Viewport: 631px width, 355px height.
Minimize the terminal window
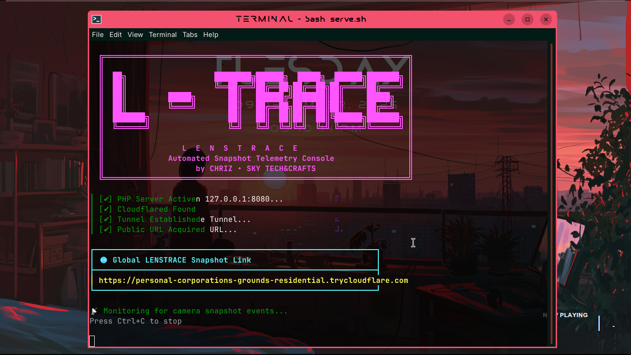(x=509, y=19)
